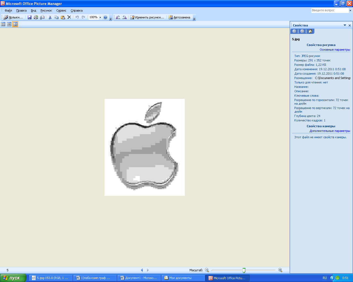Expand hidden tray icons arrow
Image resolution: width=353 pixels, height=282 pixels.
[332, 278]
